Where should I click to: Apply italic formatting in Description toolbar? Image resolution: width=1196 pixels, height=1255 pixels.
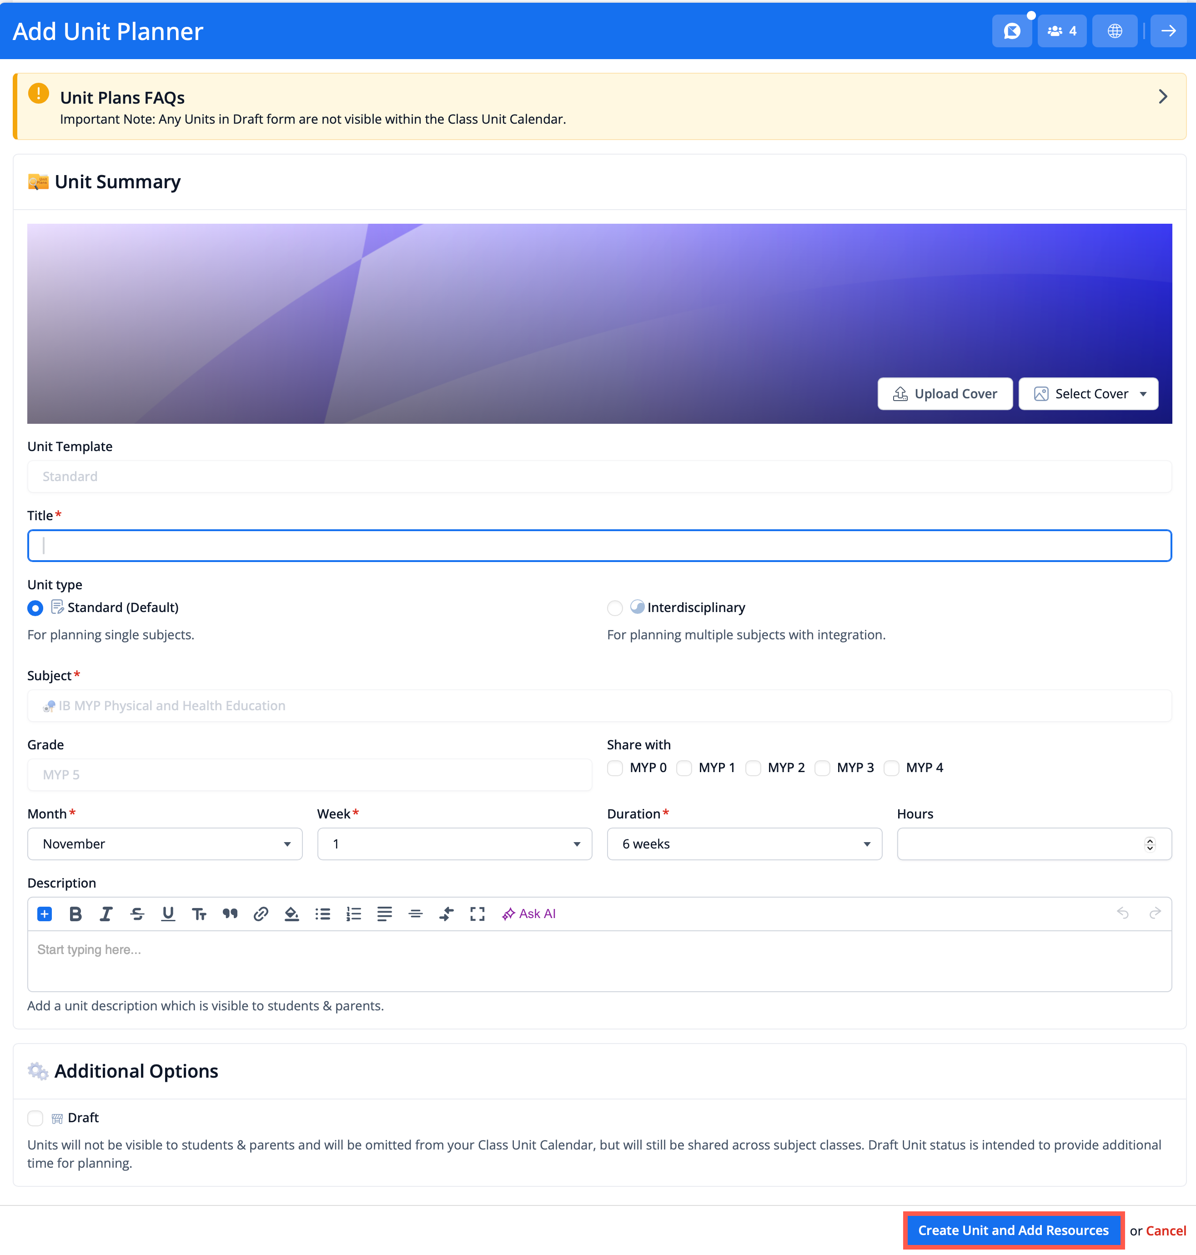pos(106,914)
